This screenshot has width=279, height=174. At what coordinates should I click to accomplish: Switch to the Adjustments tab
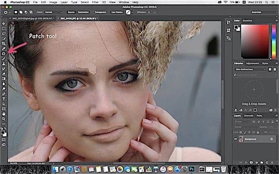pos(252,63)
